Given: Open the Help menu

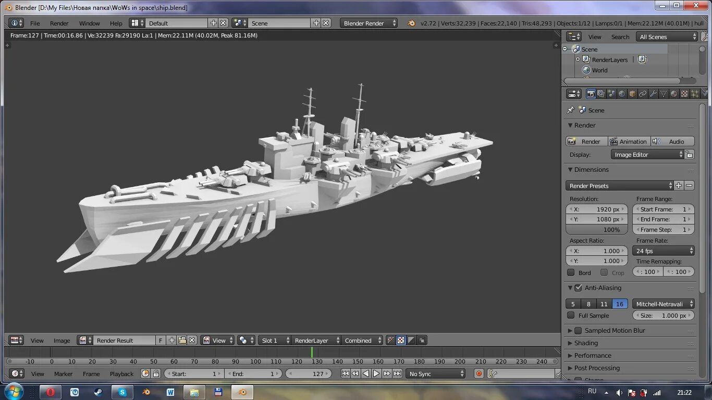Looking at the screenshot, I should point(116,23).
